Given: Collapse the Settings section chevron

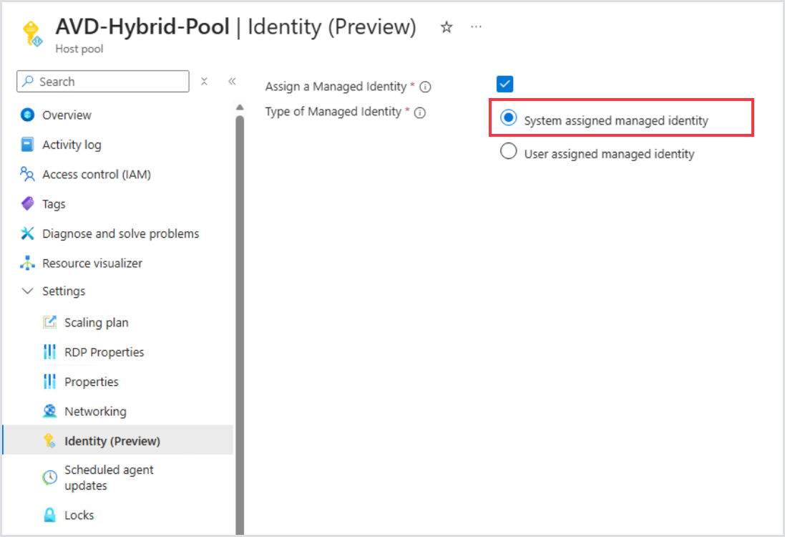Looking at the screenshot, I should [x=27, y=291].
